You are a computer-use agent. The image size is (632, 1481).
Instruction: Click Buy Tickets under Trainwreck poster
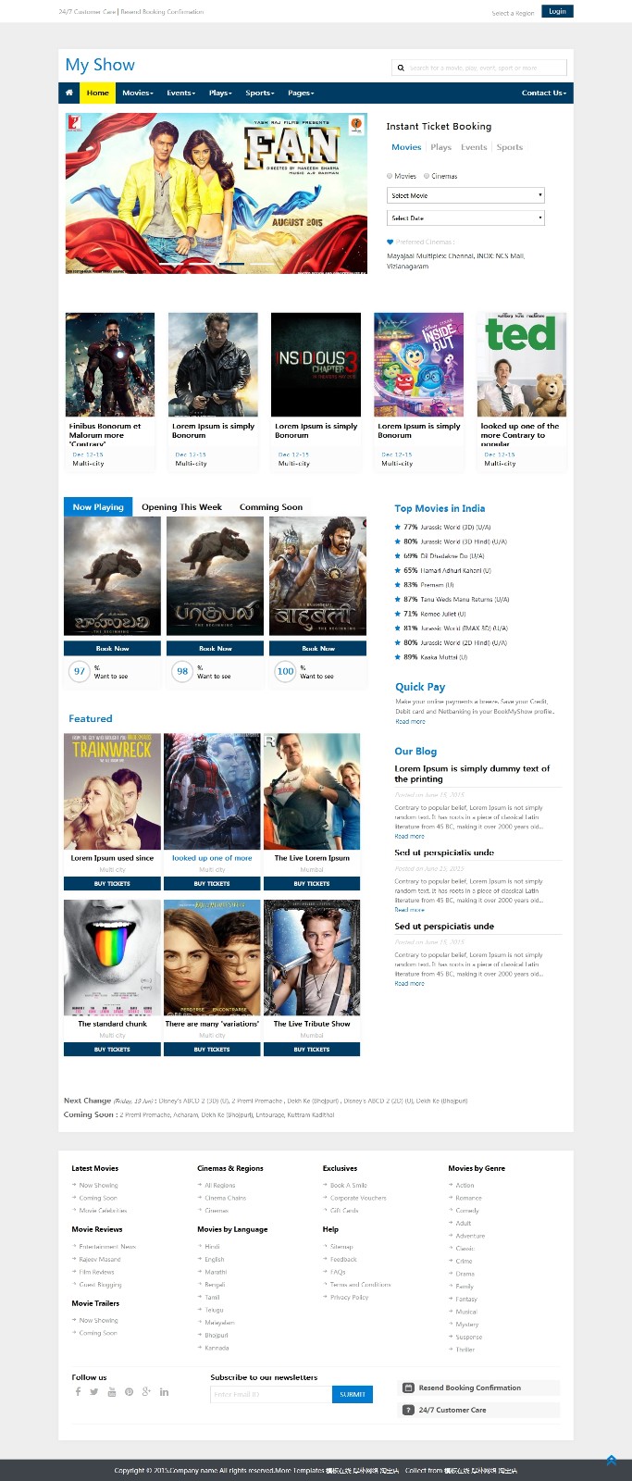tap(112, 884)
